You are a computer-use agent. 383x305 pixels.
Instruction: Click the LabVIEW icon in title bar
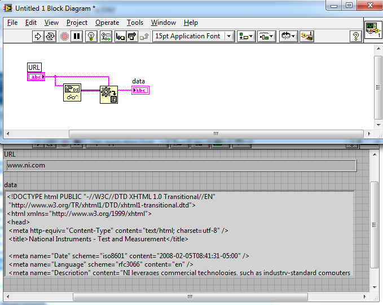coord(8,8)
